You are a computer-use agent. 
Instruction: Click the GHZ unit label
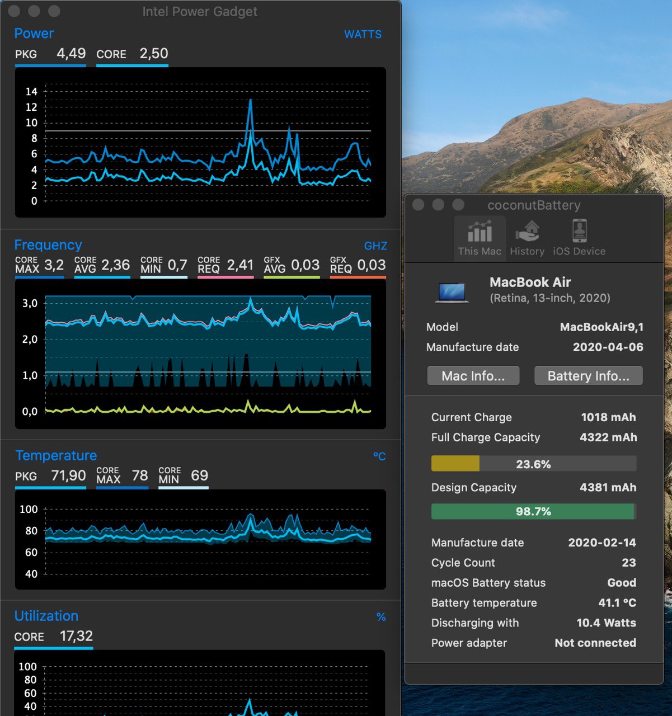[x=375, y=246]
